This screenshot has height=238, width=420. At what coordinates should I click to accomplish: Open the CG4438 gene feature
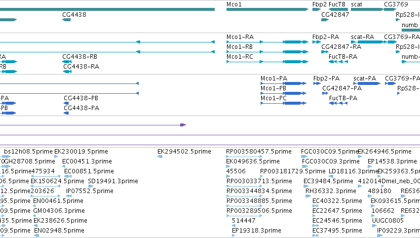67,20
